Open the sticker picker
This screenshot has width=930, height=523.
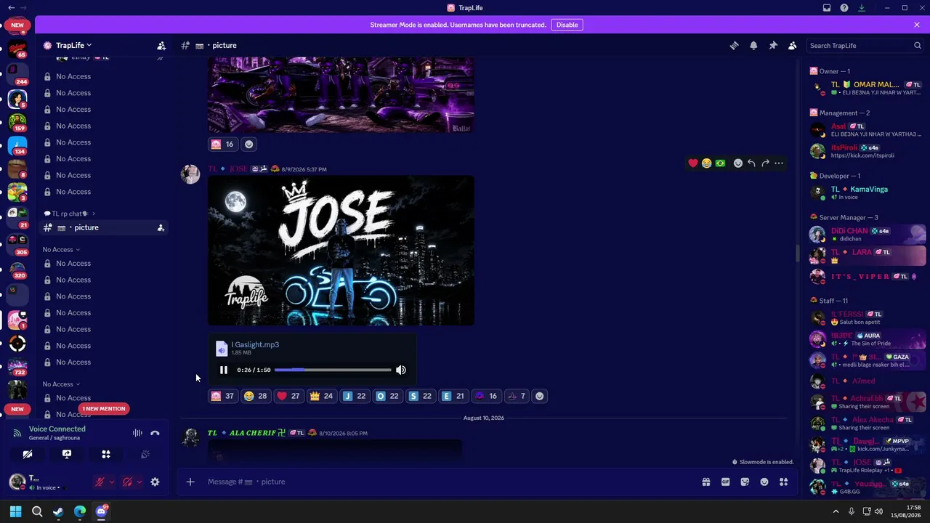pyautogui.click(x=745, y=482)
